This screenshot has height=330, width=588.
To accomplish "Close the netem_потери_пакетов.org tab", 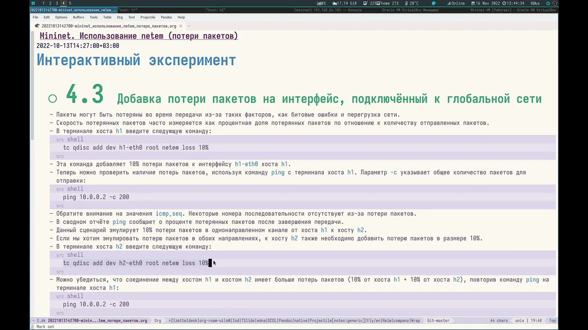I will [x=181, y=26].
